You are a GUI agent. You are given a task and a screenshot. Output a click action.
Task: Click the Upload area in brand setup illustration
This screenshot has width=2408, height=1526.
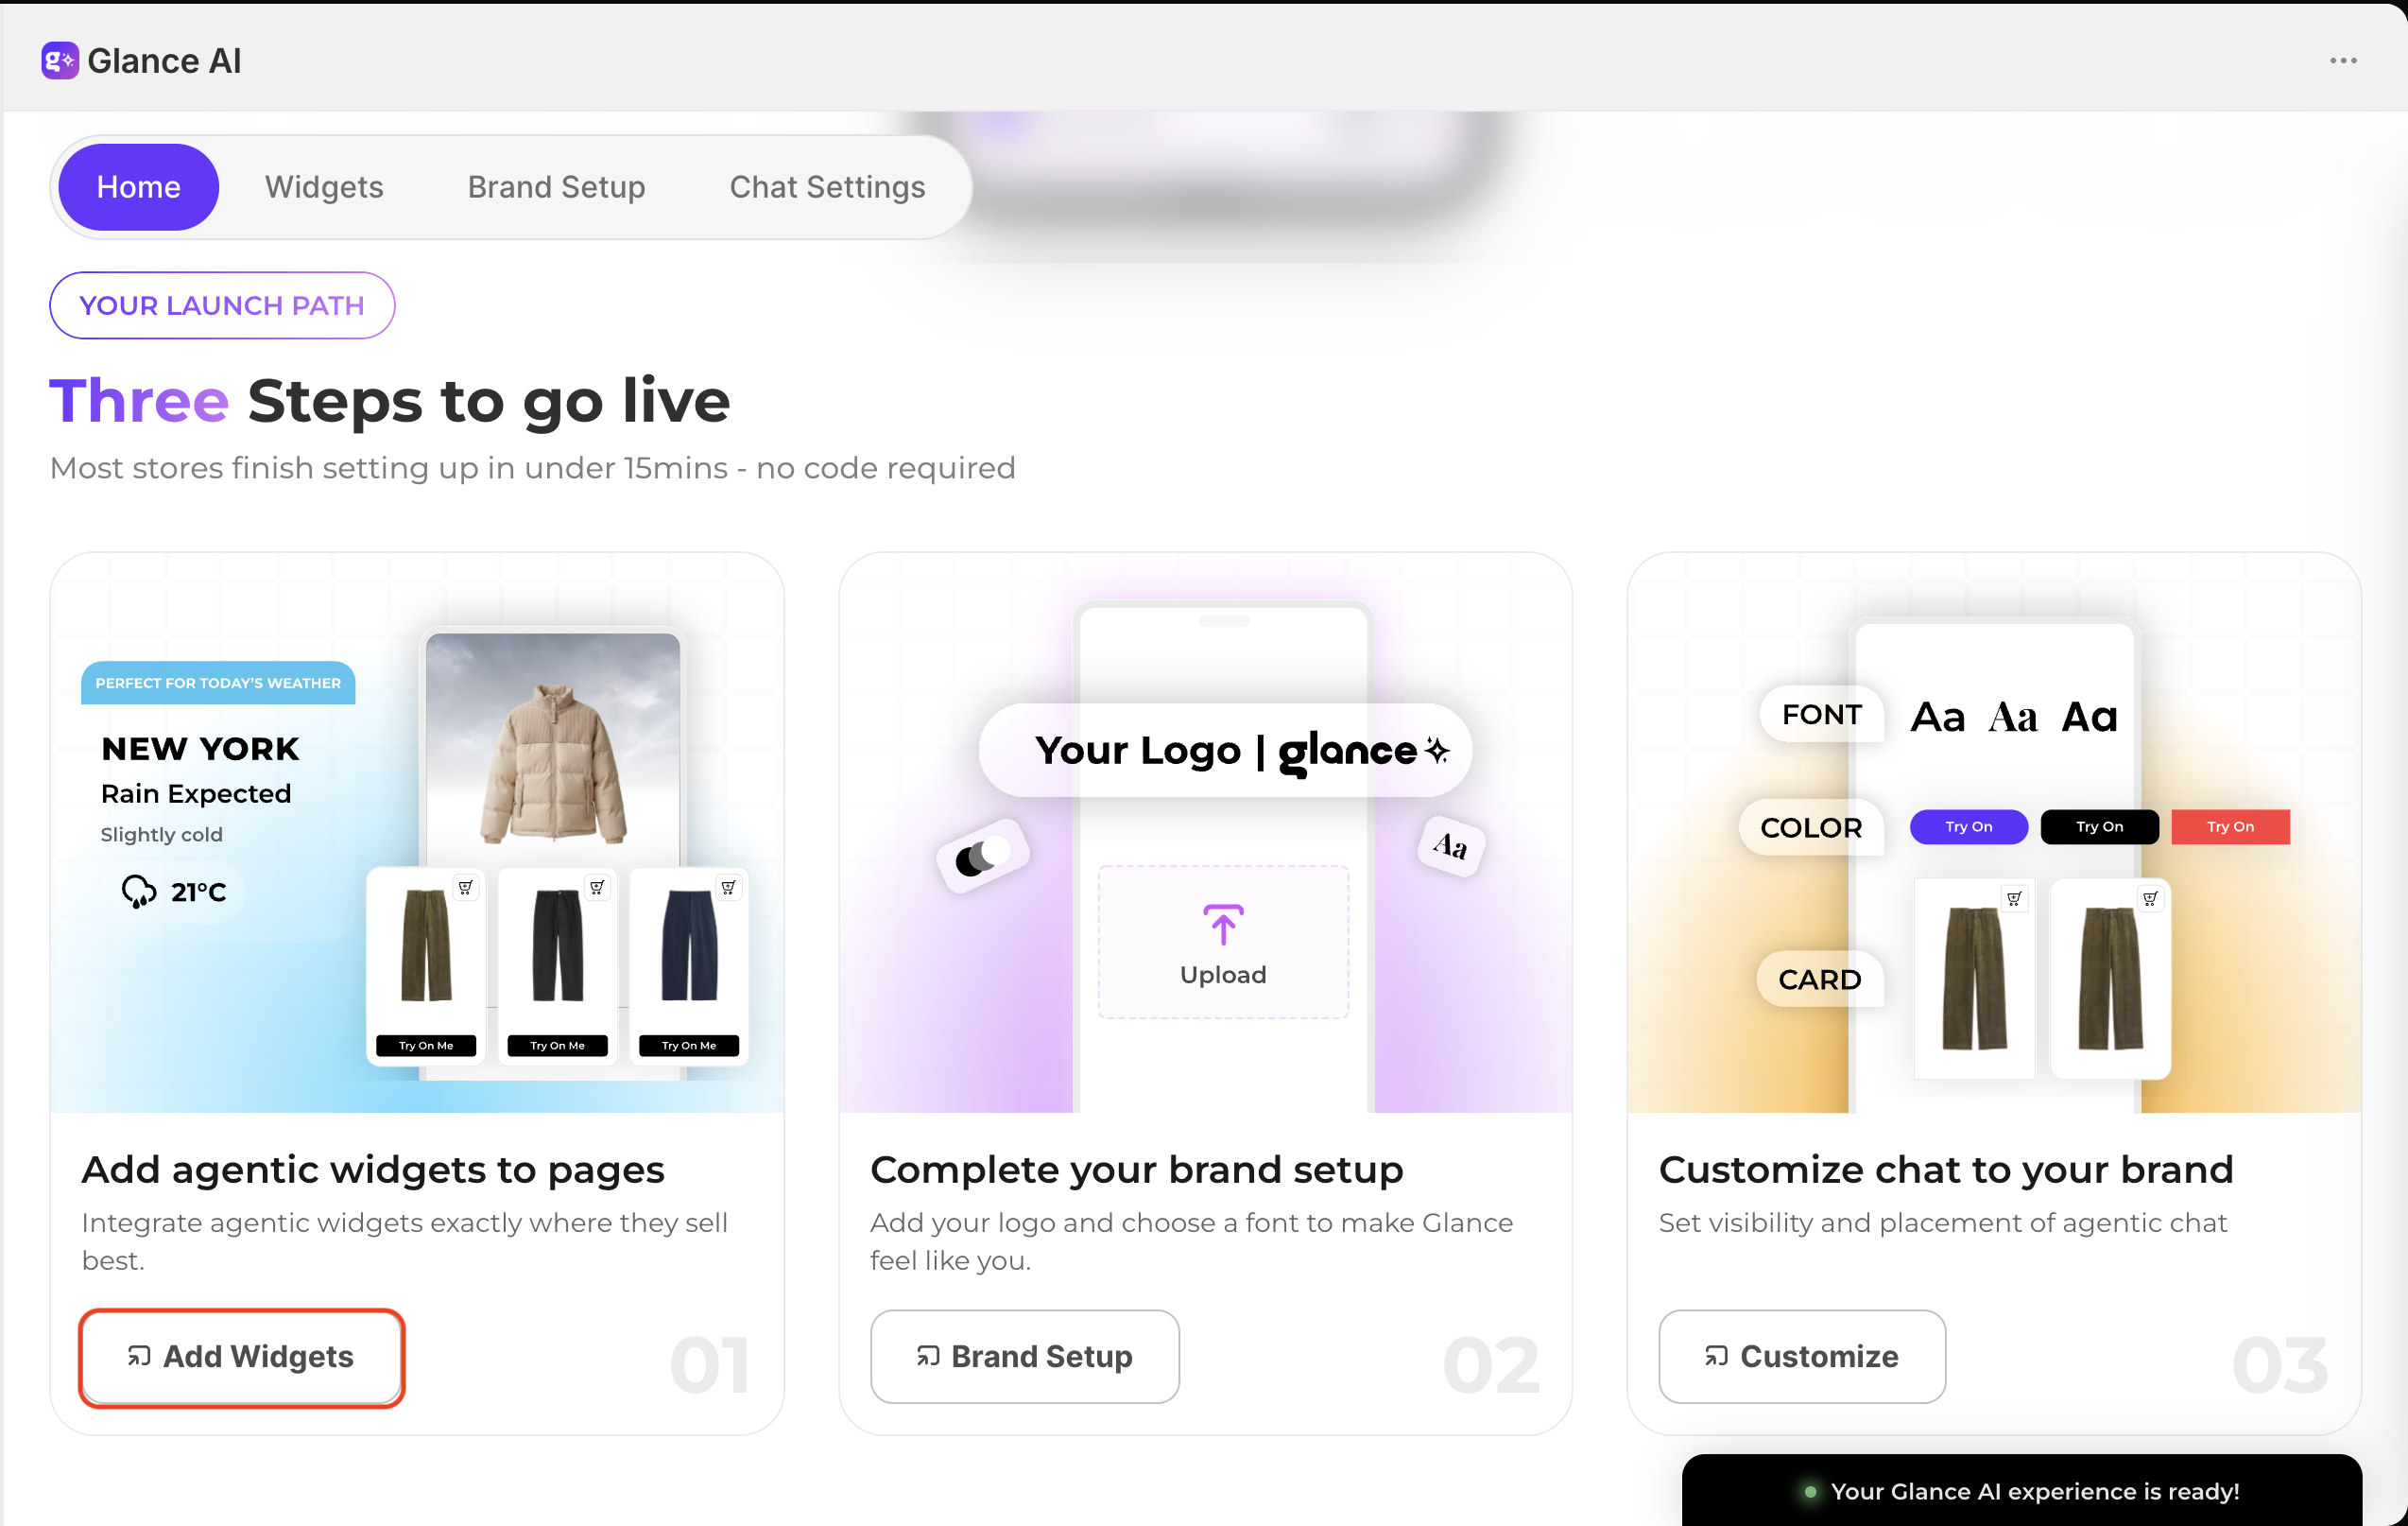point(1223,942)
